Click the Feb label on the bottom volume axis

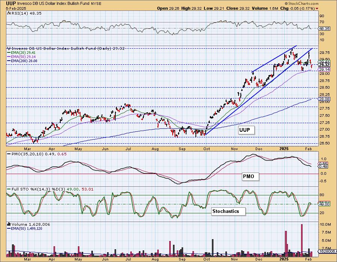pyautogui.click(x=309, y=259)
